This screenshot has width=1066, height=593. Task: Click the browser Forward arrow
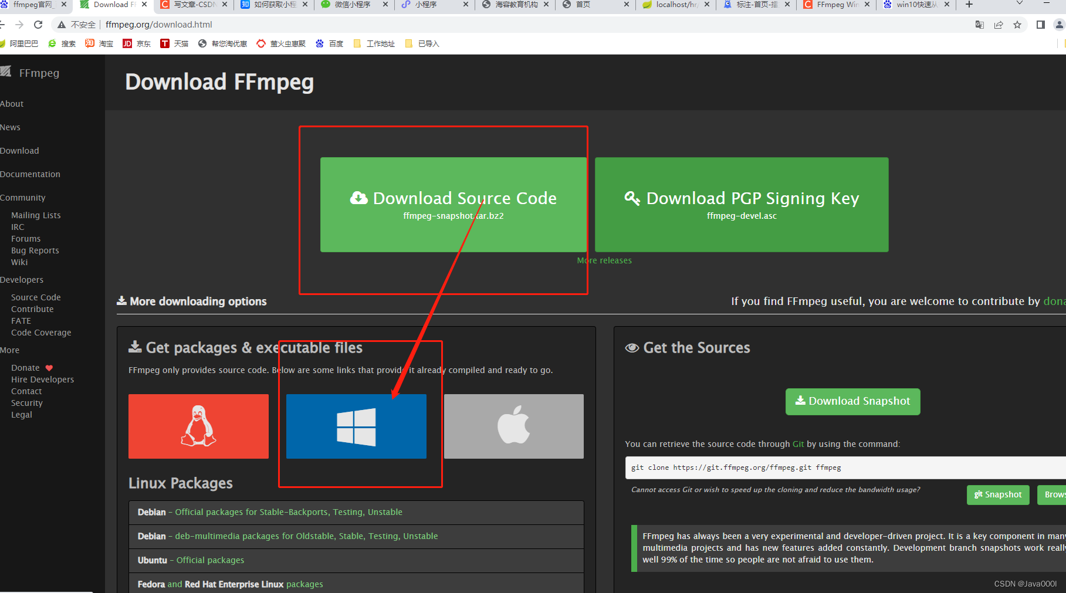click(19, 25)
